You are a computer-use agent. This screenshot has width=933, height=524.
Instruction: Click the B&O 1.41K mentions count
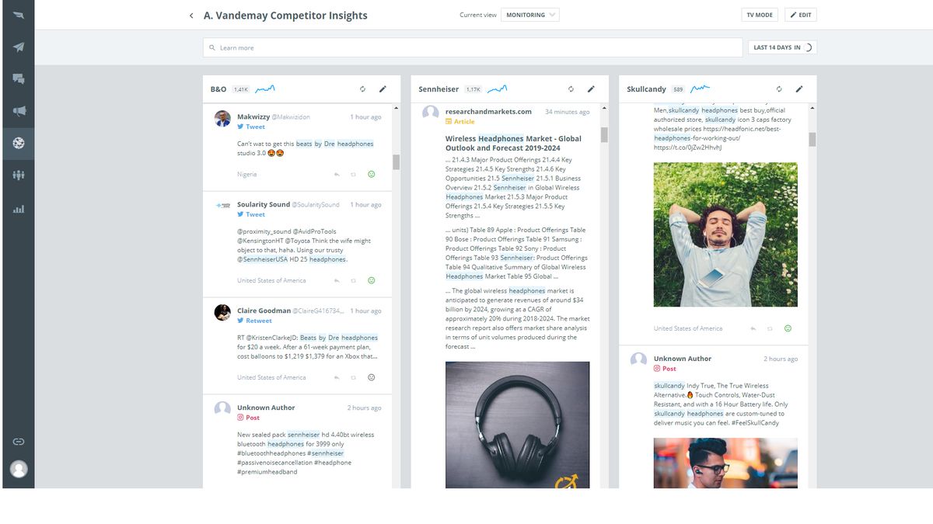point(241,89)
